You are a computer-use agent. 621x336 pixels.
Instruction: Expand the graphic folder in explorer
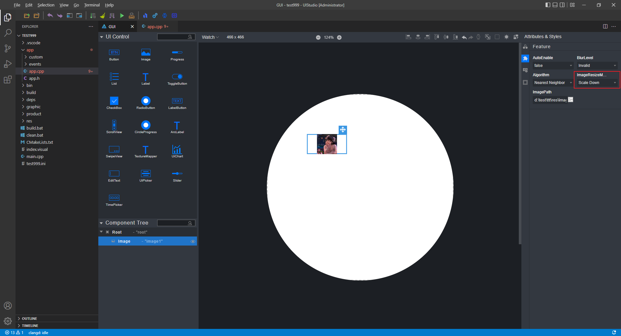(33, 107)
